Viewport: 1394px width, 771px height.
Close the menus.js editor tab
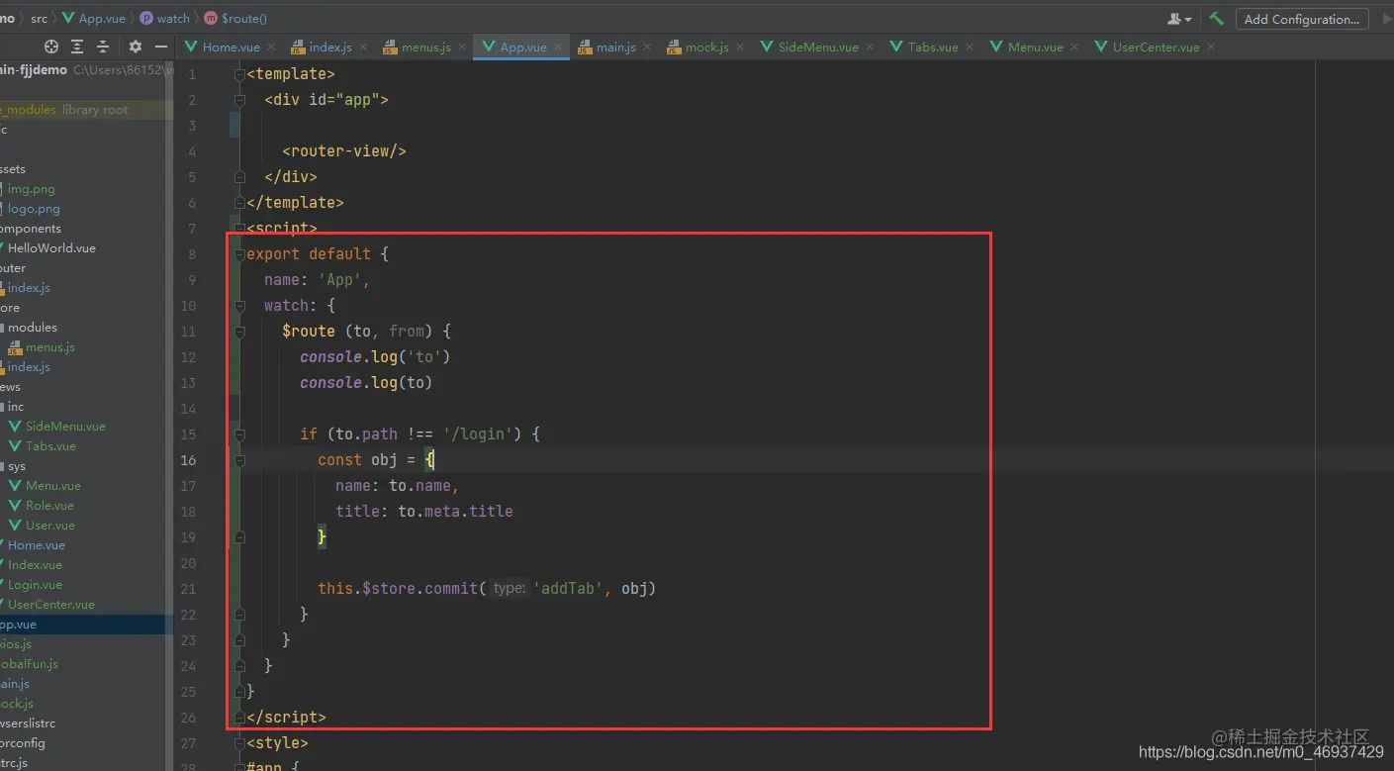(x=461, y=47)
